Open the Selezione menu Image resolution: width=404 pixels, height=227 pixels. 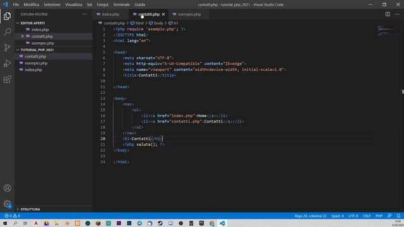click(x=52, y=4)
